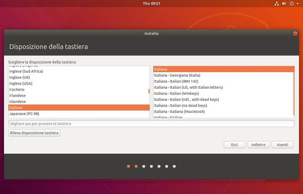The width and height of the screenshot is (303, 194).
Task: Open the clock showing Thu 09:21
Action: pos(151,3)
